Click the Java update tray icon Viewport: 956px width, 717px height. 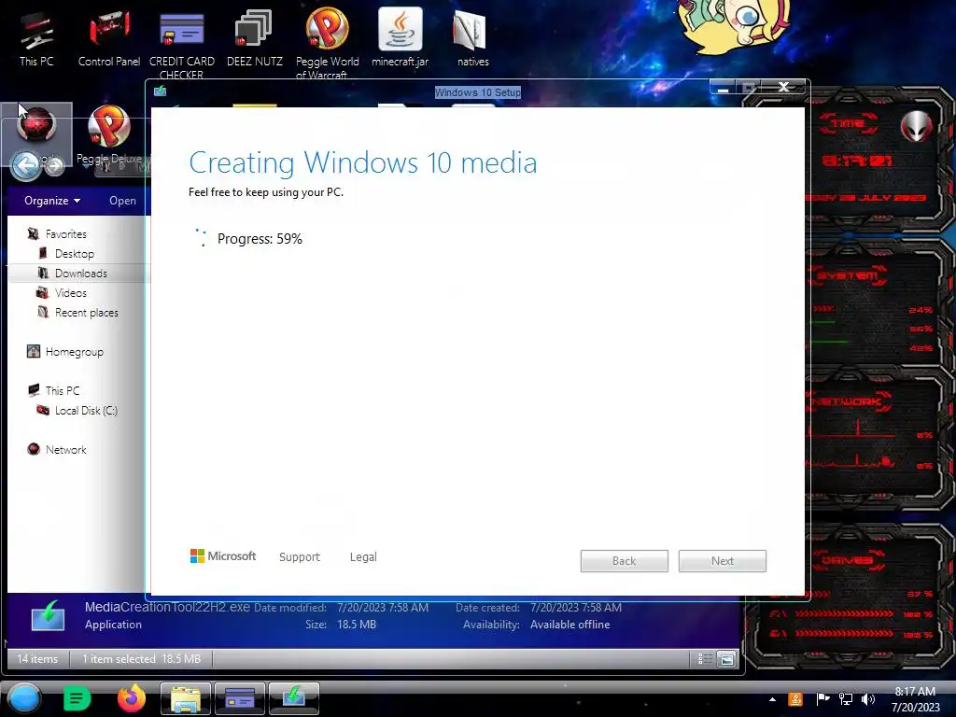pyautogui.click(x=795, y=699)
